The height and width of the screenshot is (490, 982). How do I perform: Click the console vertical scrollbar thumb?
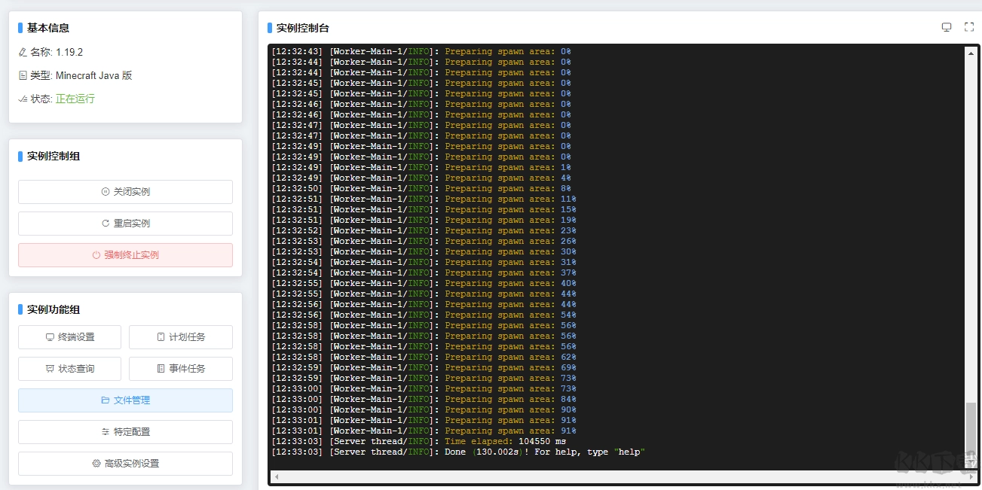[x=971, y=425]
